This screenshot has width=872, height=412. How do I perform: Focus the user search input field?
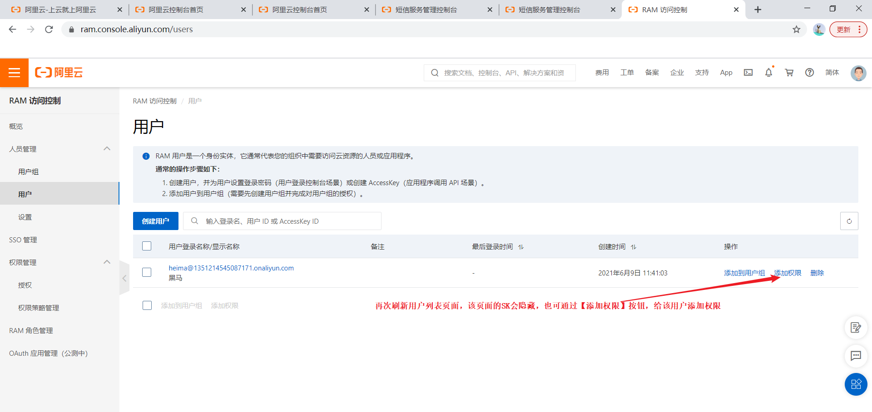282,221
